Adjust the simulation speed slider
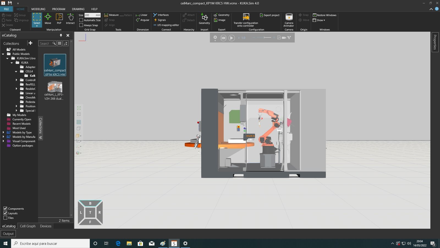The width and height of the screenshot is (440, 248). pyautogui.click(x=264, y=37)
